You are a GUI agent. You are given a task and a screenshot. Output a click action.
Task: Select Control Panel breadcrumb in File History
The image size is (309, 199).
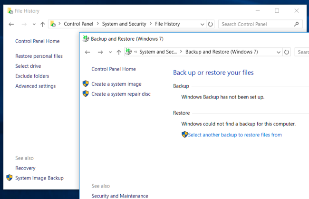(x=78, y=24)
